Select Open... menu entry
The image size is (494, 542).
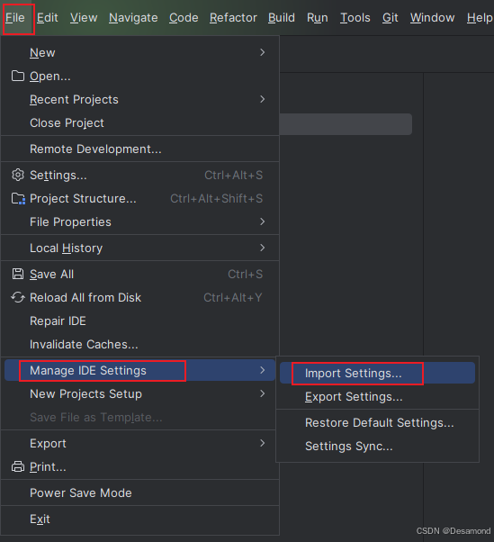click(x=139, y=76)
